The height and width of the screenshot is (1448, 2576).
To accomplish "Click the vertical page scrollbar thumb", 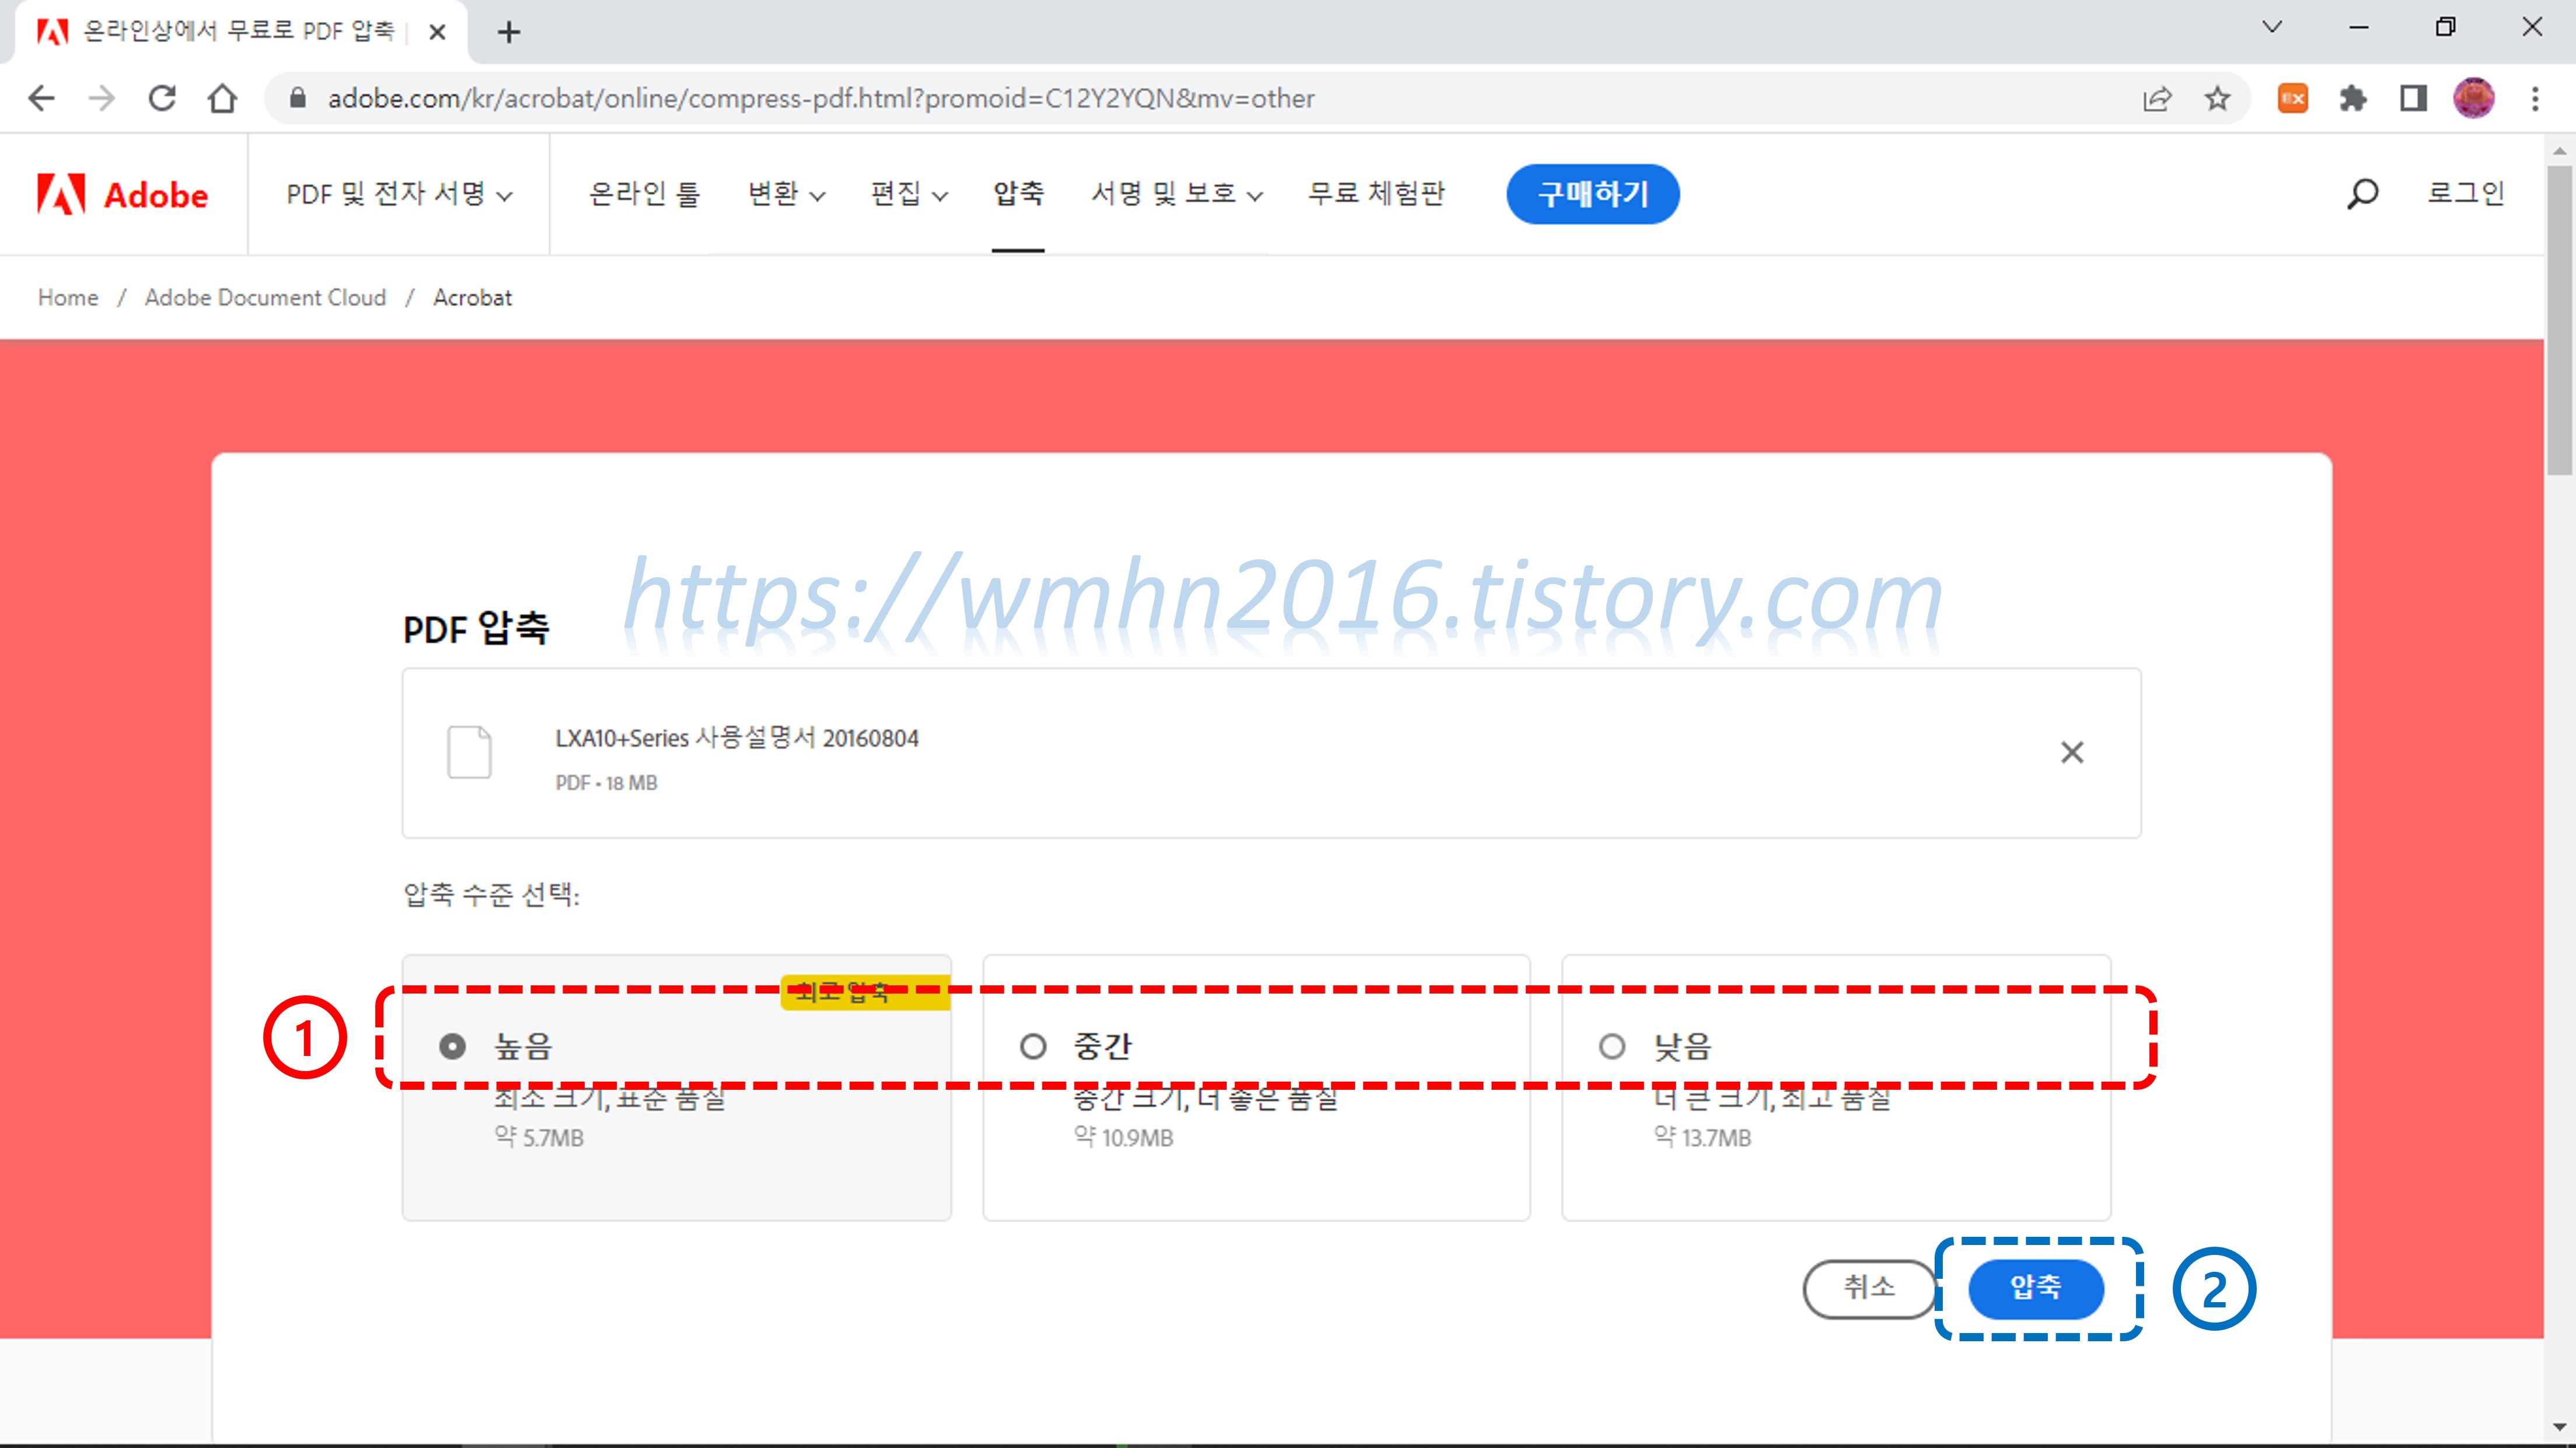I will tap(2560, 320).
